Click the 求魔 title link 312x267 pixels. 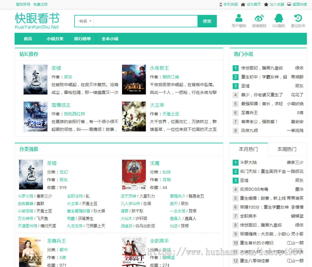coord(155,163)
